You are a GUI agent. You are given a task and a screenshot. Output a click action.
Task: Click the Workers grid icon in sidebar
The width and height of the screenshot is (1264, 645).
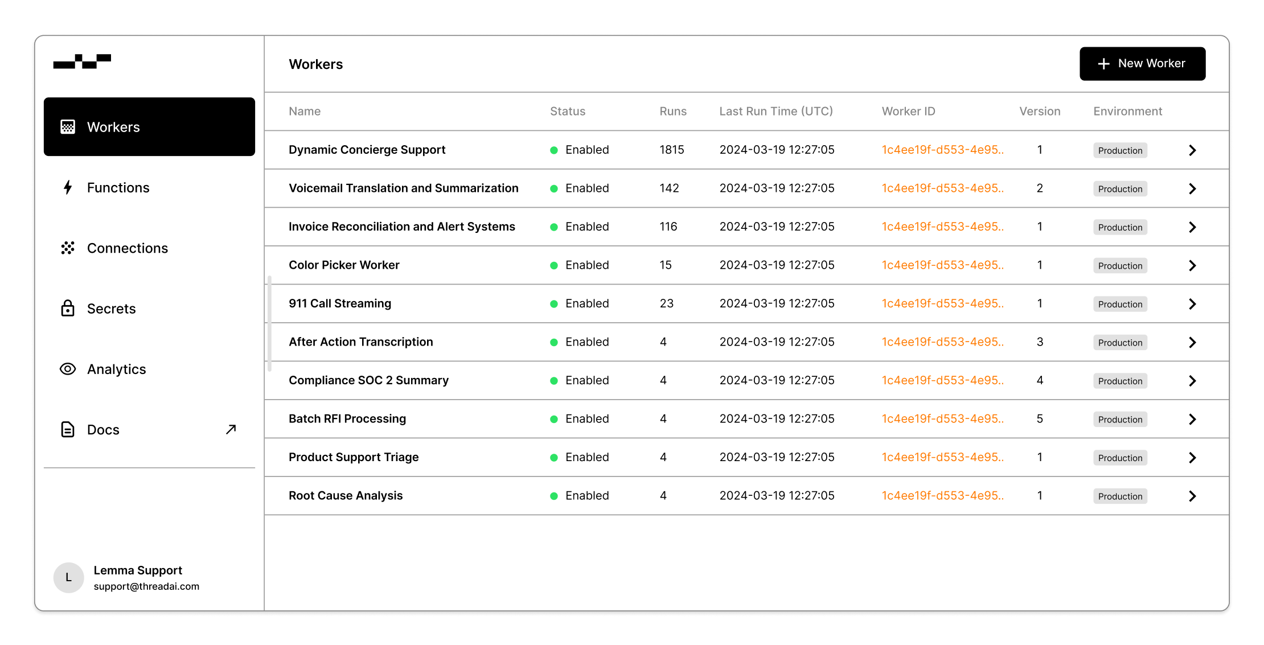pyautogui.click(x=68, y=127)
